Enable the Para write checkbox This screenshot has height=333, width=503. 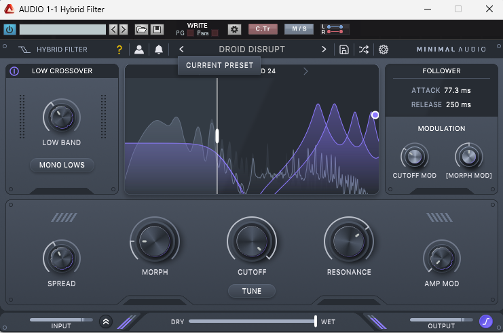[x=215, y=33]
